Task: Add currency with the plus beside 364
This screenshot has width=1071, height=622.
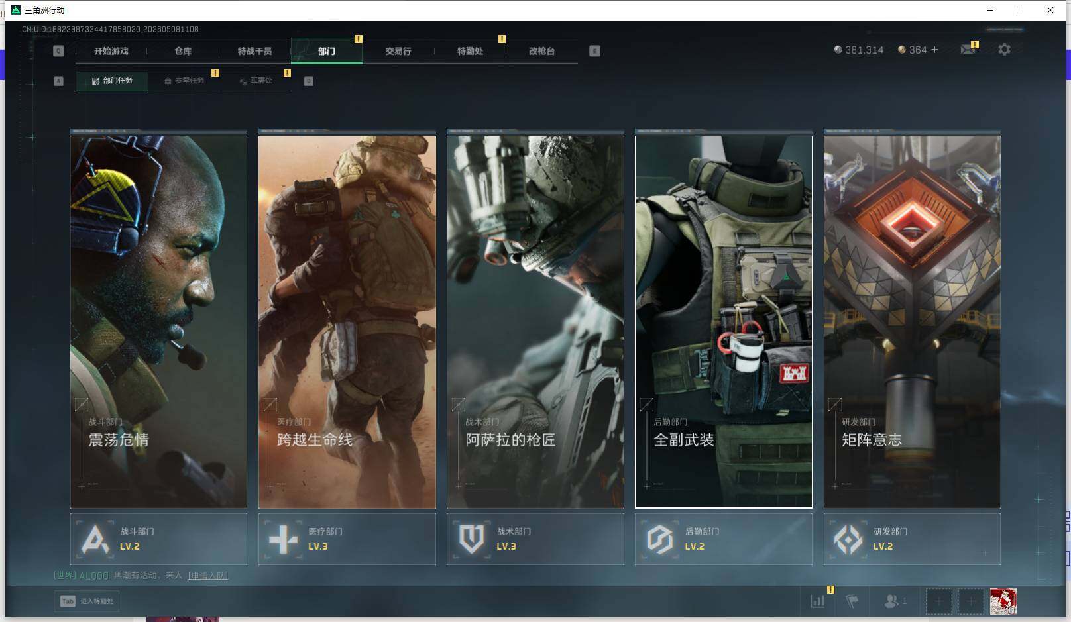Action: (934, 50)
